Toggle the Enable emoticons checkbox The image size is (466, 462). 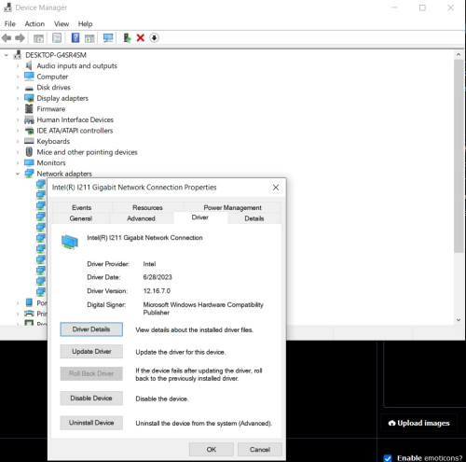click(x=388, y=458)
